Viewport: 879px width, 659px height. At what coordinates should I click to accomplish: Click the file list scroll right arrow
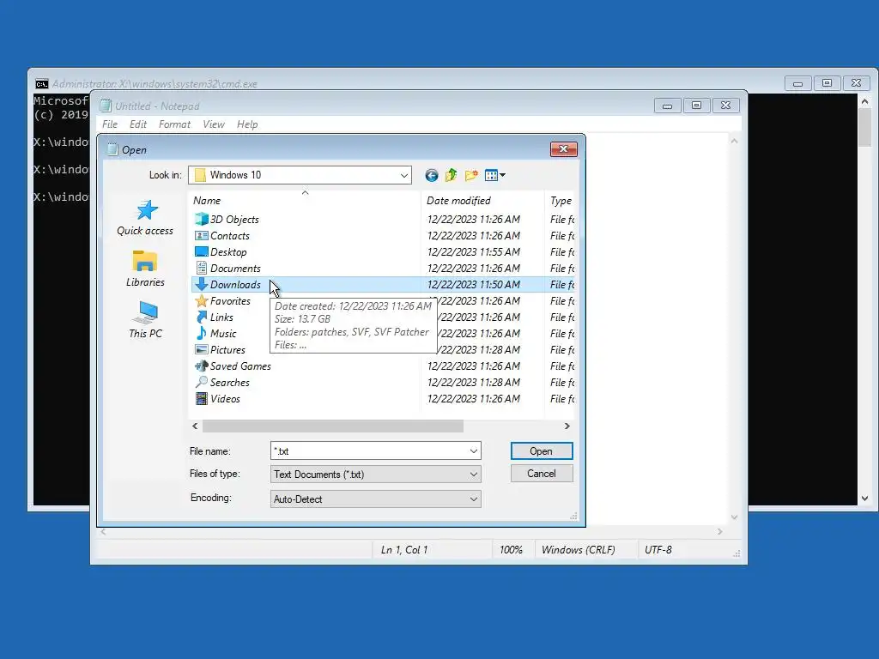567,426
